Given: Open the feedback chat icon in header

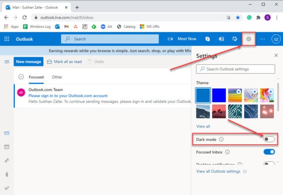Looking at the screenshot, I should coord(235,39).
